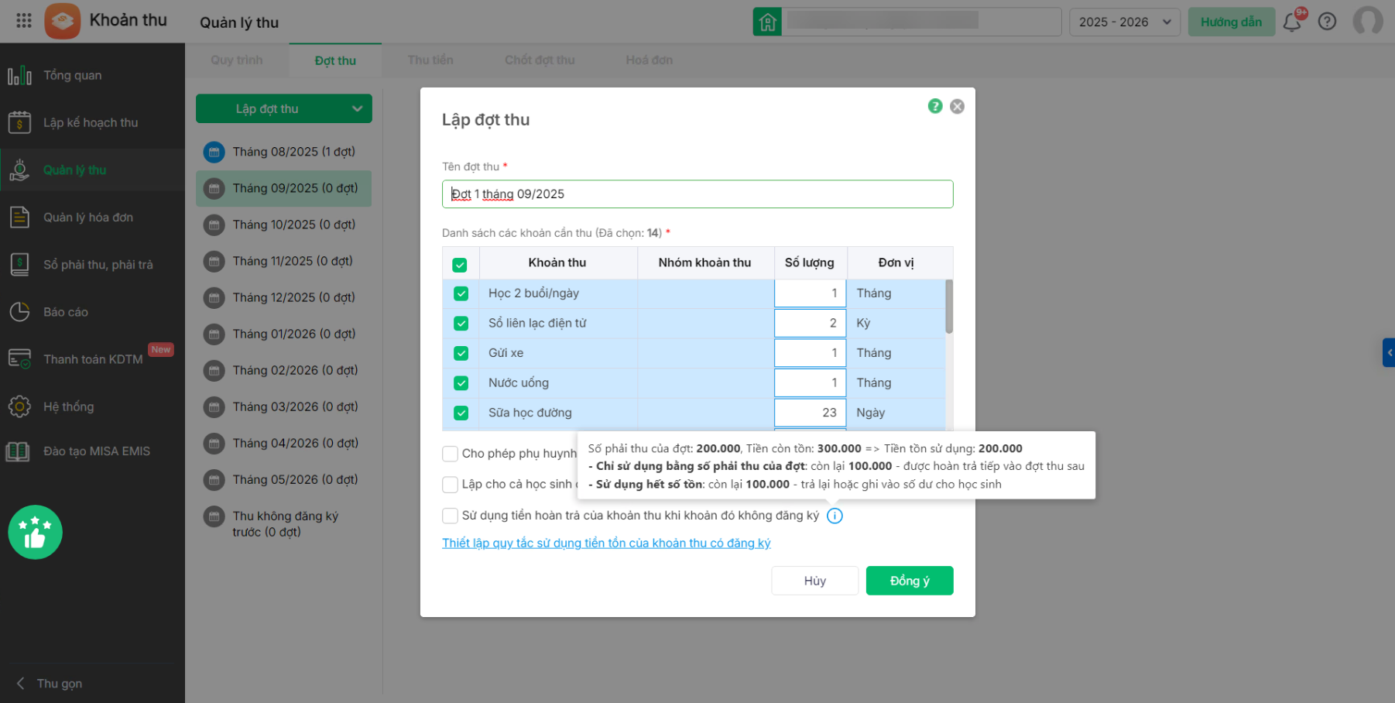This screenshot has width=1395, height=703.
Task: Edit quantity for Gửi xe
Action: tap(810, 353)
